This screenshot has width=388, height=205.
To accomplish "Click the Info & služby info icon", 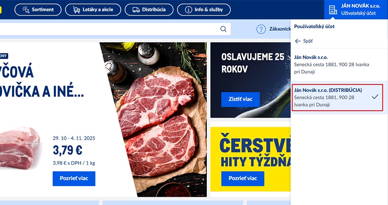I will (189, 9).
